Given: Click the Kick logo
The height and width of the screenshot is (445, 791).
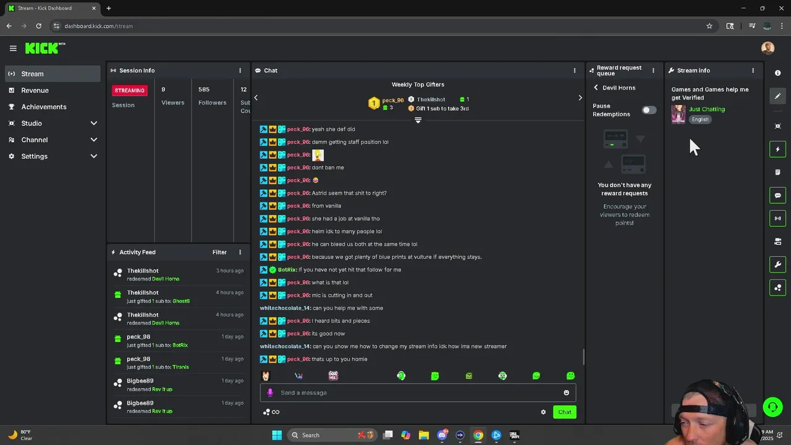Looking at the screenshot, I should pyautogui.click(x=44, y=48).
